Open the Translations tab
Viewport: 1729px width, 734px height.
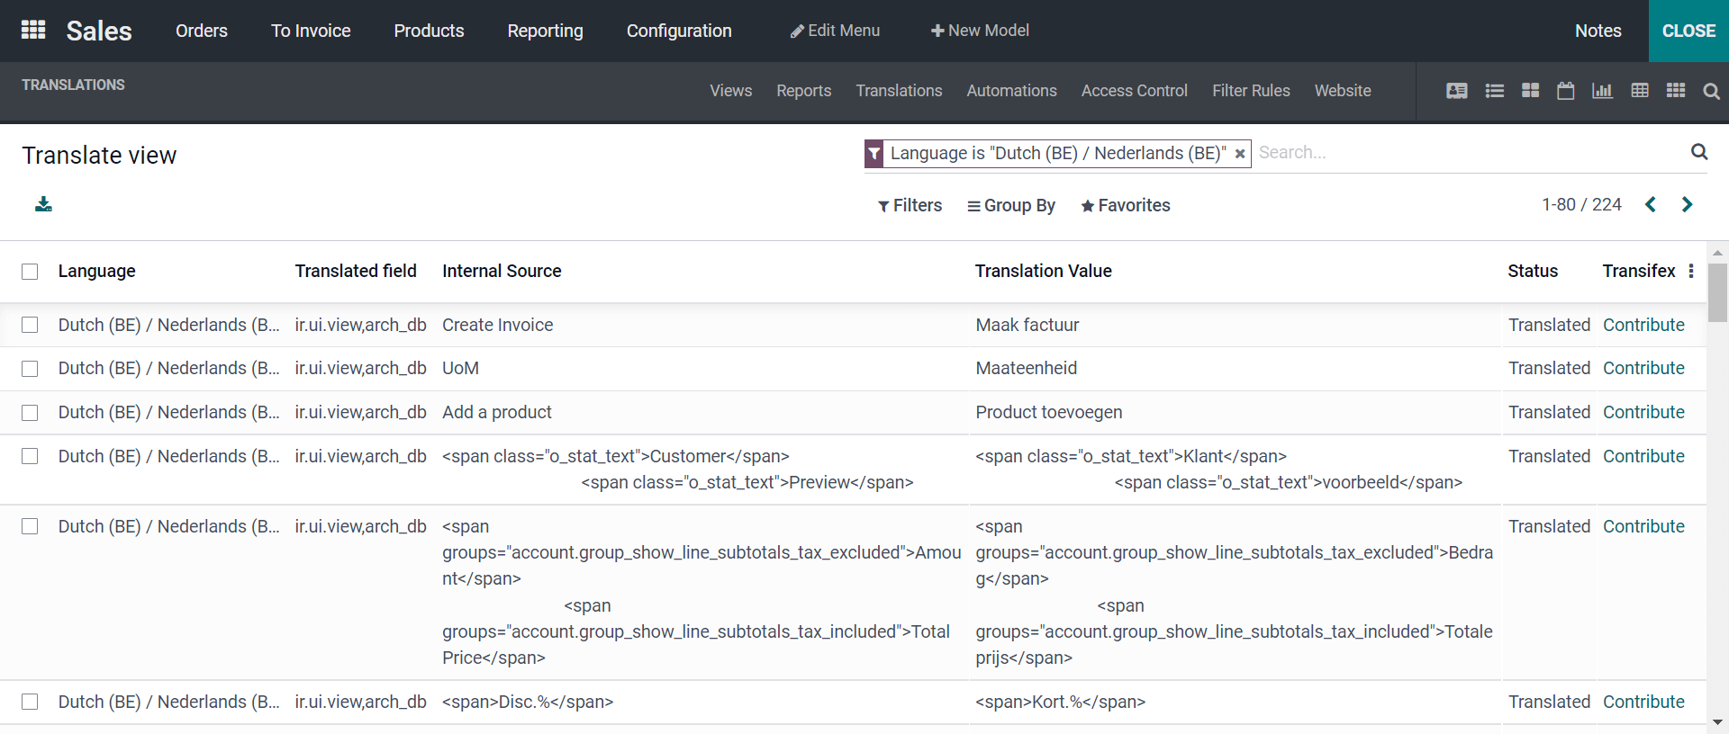pyautogui.click(x=899, y=91)
